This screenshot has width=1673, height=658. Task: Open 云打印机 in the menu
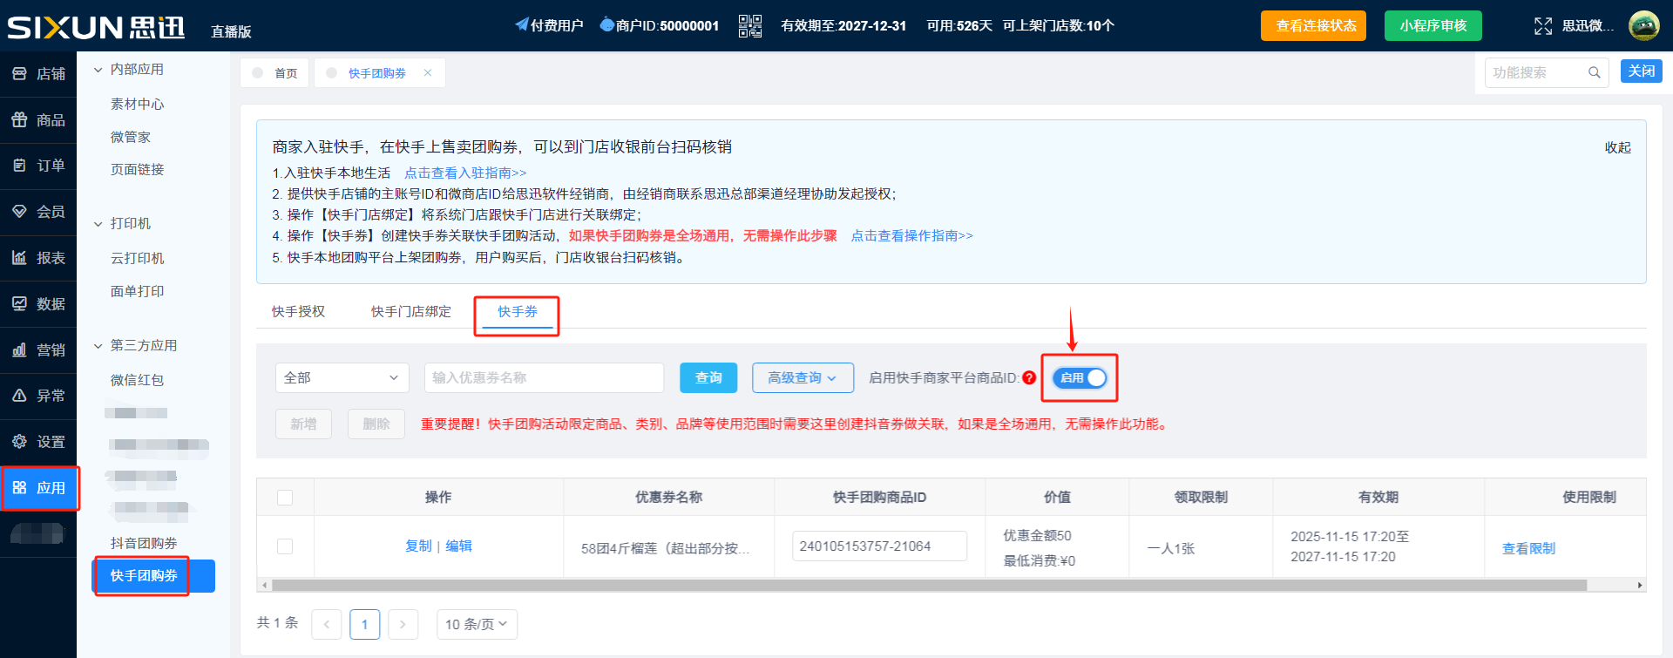coord(138,259)
